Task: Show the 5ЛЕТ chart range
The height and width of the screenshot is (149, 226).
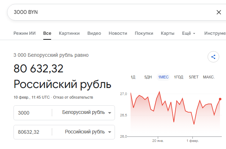Action: coord(194,77)
